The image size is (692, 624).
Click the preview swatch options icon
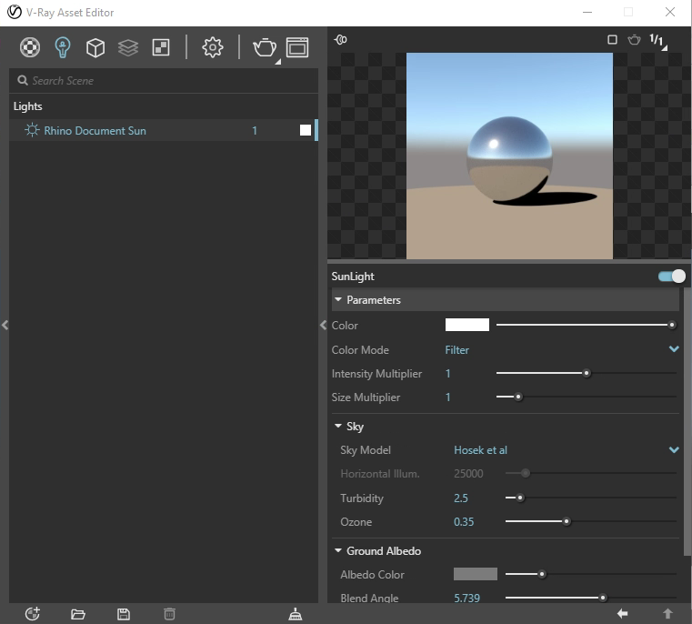click(x=340, y=40)
